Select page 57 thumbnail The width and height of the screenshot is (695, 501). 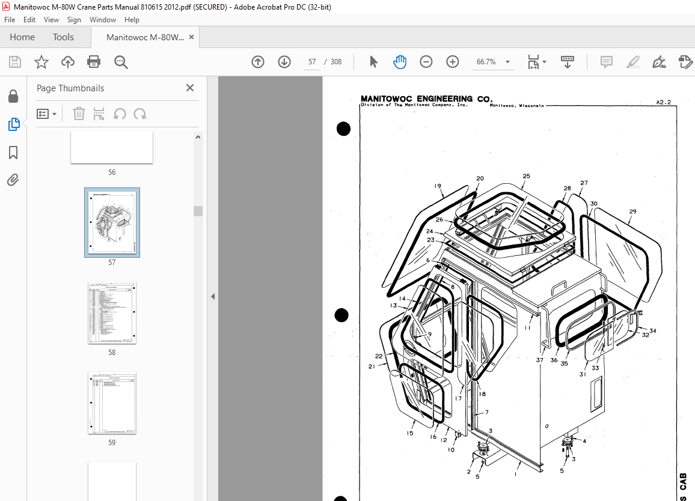tap(112, 222)
